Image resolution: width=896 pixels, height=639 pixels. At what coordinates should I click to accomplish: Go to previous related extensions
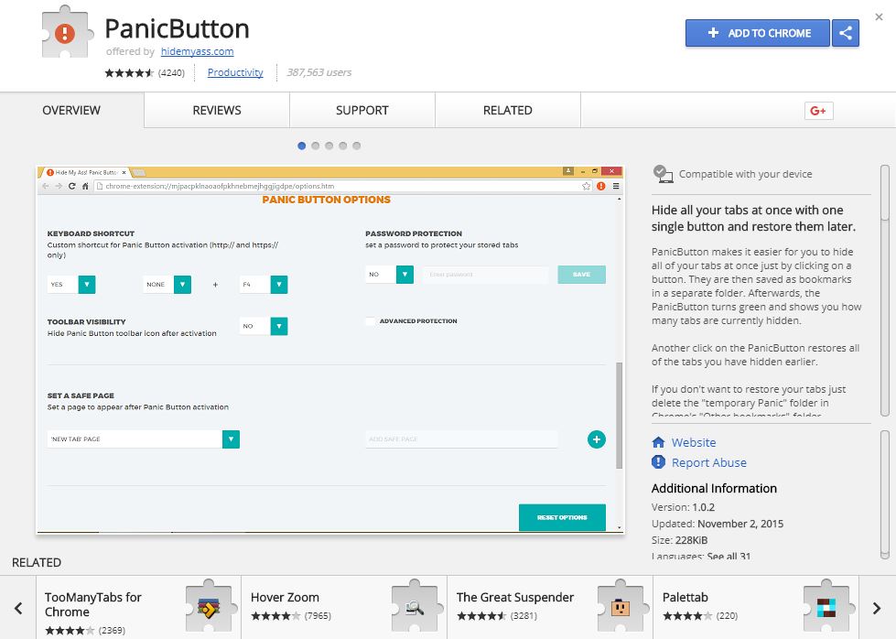coord(18,608)
